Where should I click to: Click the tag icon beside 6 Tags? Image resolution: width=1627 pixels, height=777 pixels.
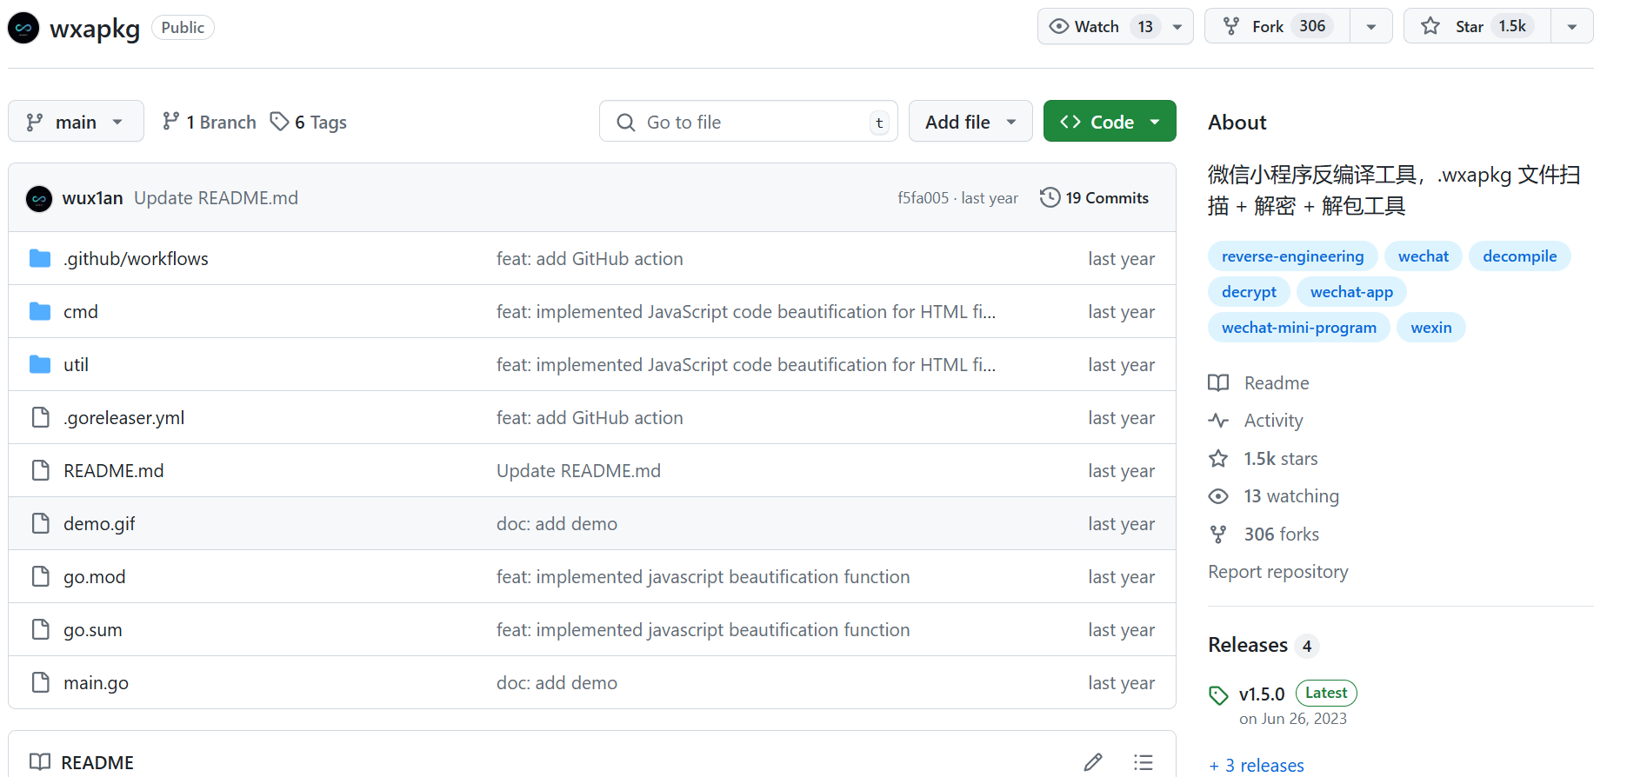point(279,122)
